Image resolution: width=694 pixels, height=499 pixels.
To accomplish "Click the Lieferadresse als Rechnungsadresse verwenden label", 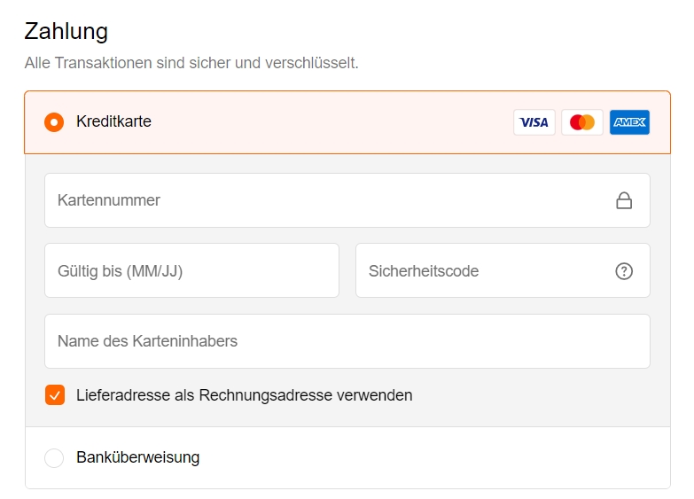I will 245,395.
